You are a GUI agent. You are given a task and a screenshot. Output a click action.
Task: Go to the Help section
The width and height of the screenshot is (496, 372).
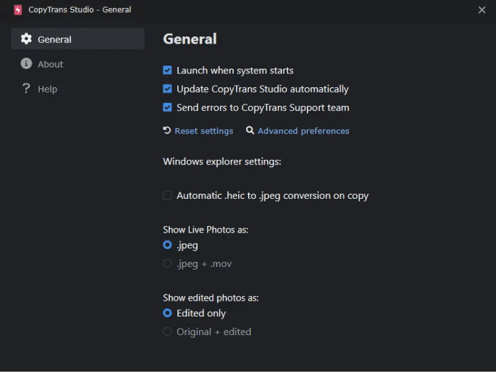click(48, 89)
